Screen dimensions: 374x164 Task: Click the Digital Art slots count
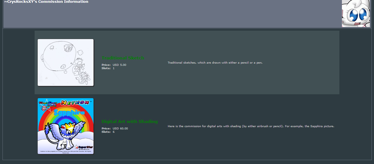tap(114, 132)
